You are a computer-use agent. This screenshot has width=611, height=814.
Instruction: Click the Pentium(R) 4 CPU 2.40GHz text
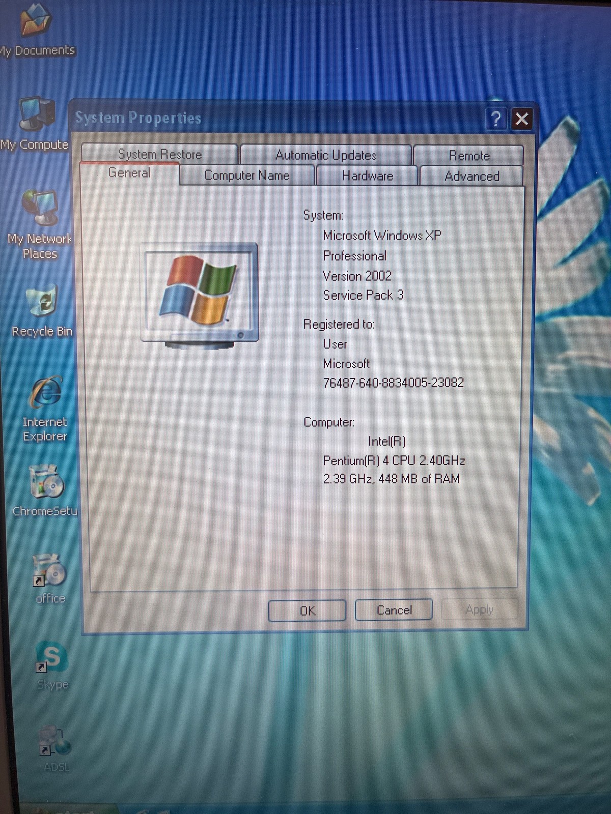[394, 460]
